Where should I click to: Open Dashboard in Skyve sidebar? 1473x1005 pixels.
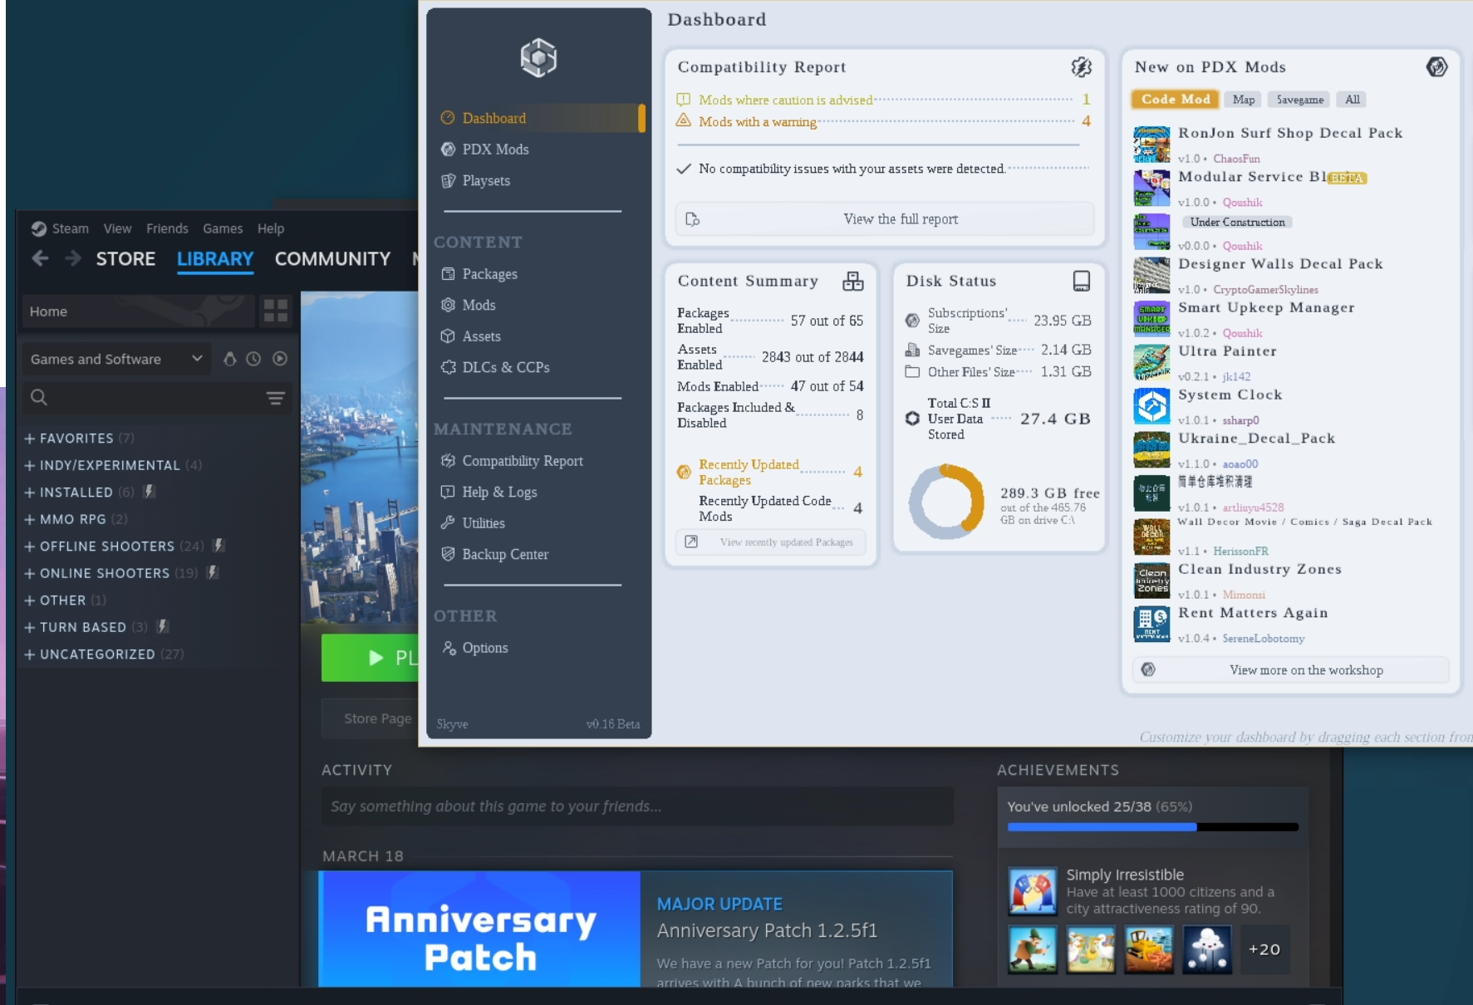coord(540,118)
